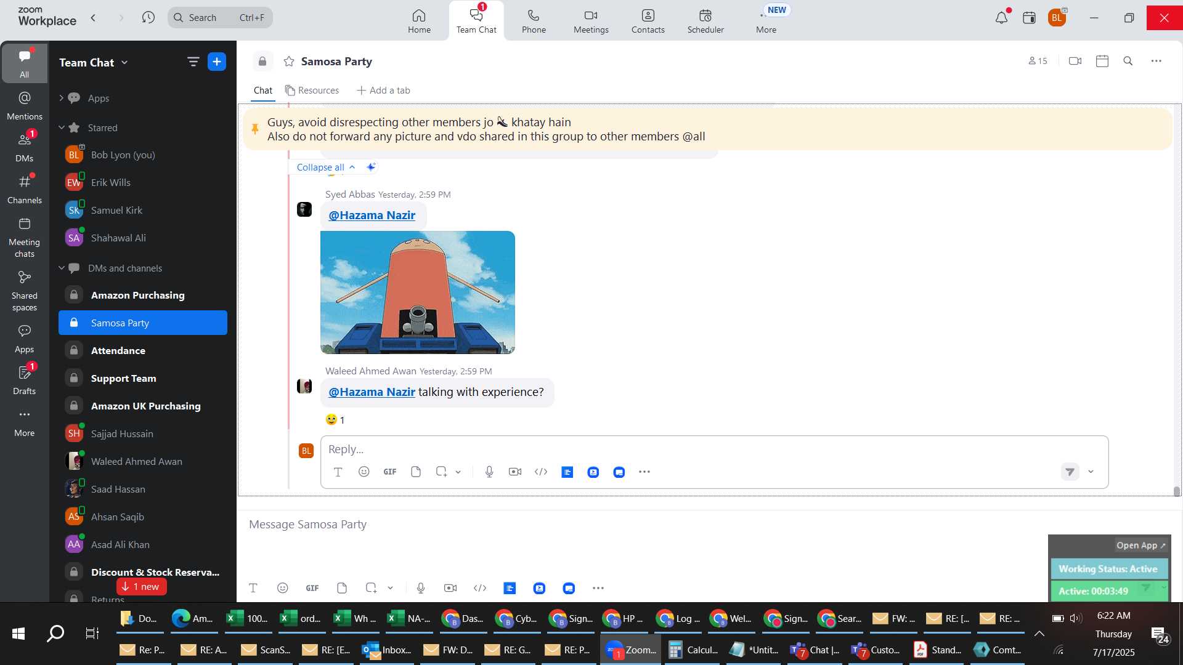Toggle the laughing emoji reaction

click(335, 420)
